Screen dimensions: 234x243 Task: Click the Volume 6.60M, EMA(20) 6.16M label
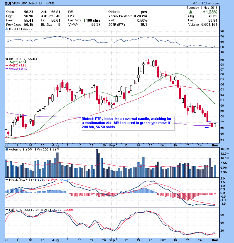pos(34,149)
